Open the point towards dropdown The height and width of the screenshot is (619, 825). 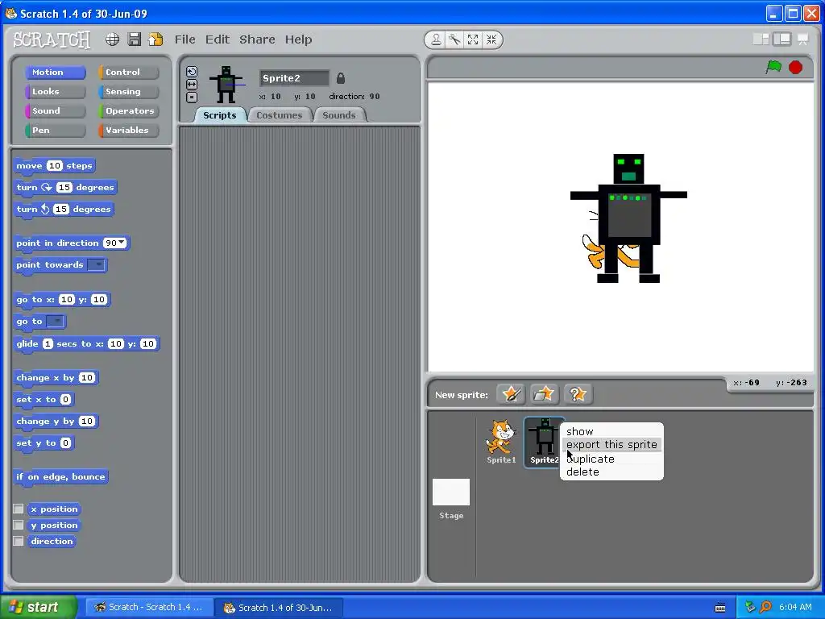(x=97, y=264)
